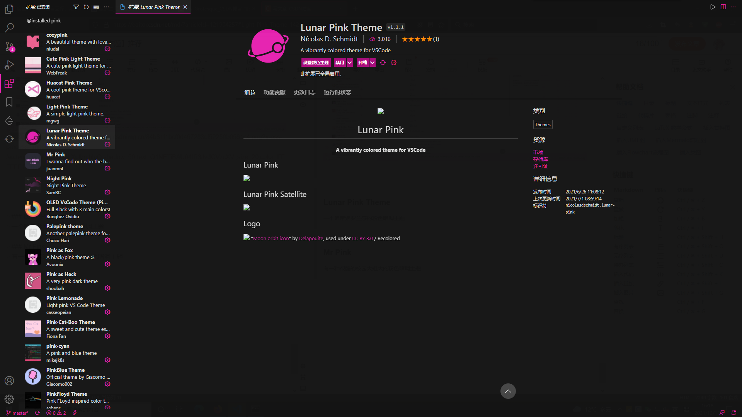Refresh the installed extensions list
The image size is (742, 417).
pos(86,7)
